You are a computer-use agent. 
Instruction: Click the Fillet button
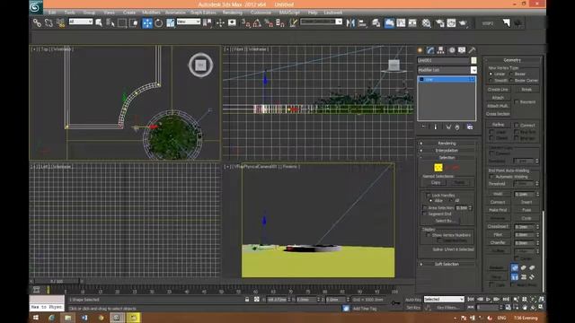(498, 234)
